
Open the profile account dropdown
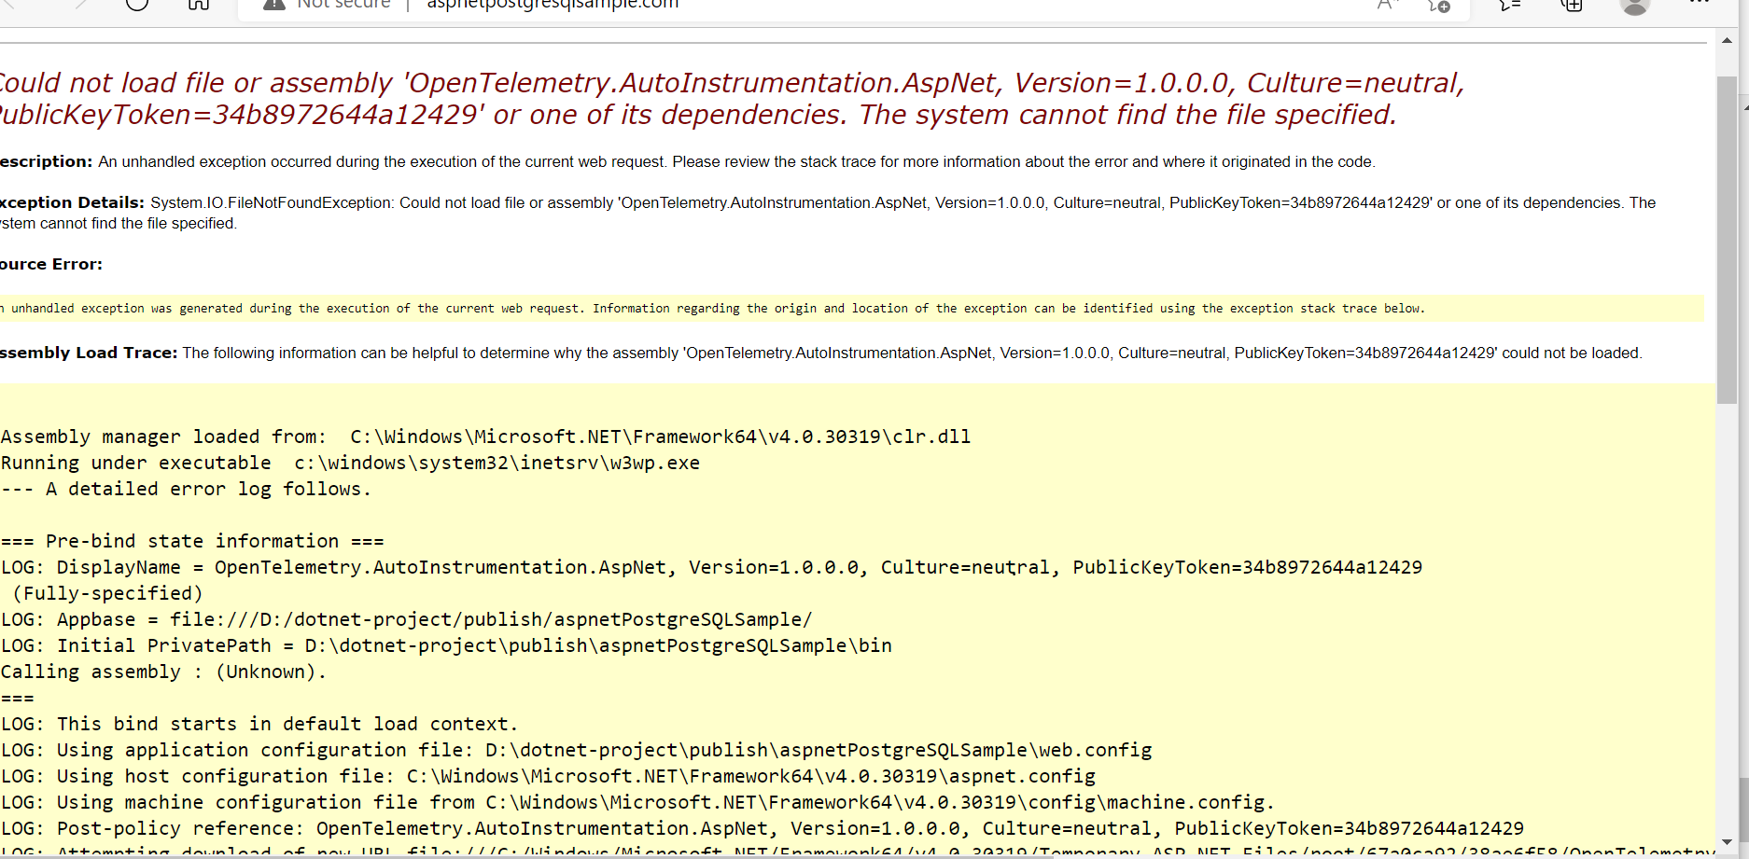[1634, 6]
